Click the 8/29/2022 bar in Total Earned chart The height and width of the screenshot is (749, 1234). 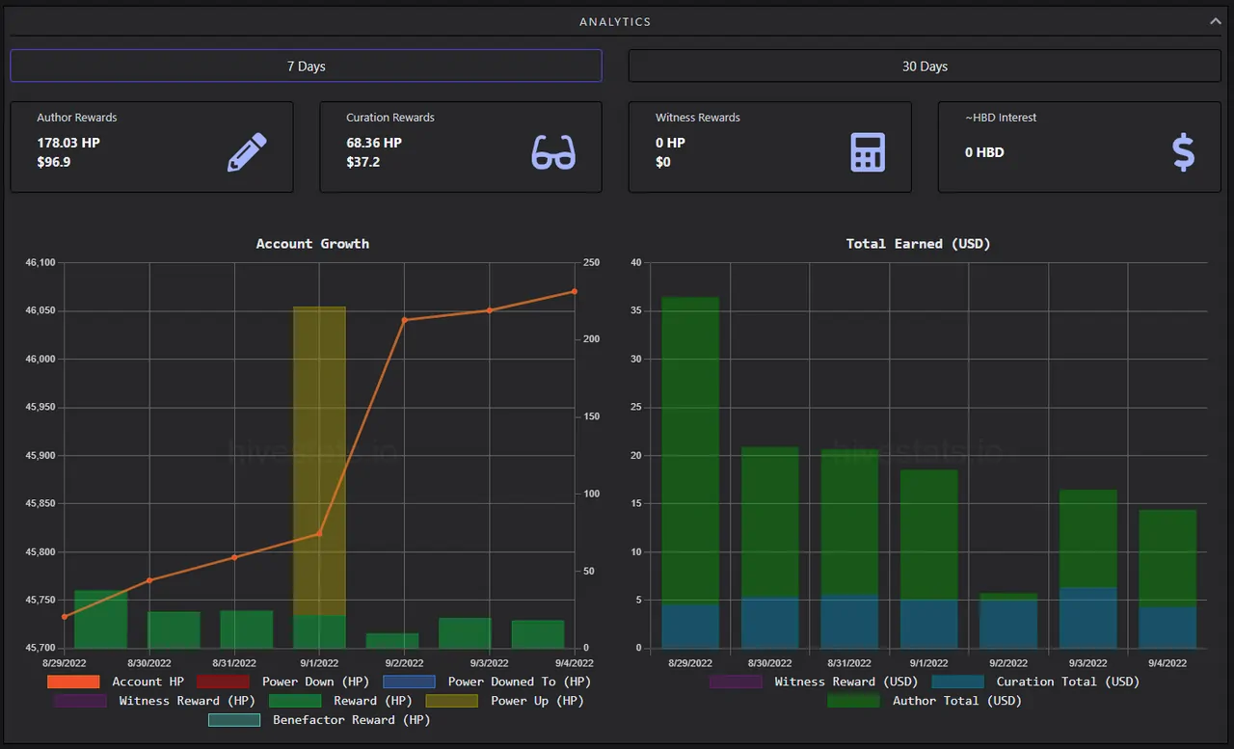pos(690,472)
